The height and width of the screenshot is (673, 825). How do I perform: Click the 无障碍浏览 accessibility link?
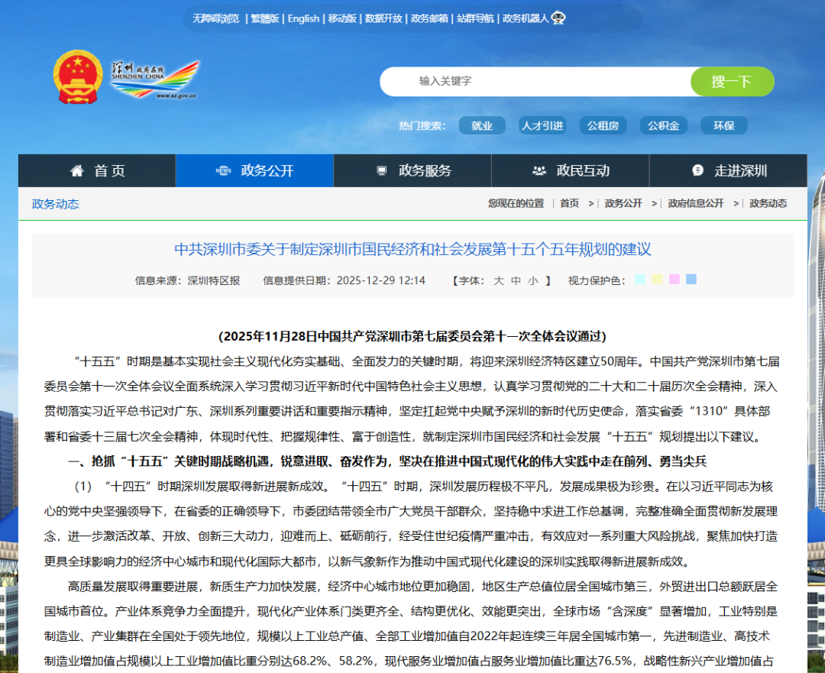[x=215, y=18]
